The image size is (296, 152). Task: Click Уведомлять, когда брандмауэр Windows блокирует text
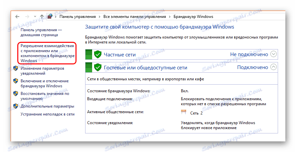pyautogui.click(x=218, y=125)
